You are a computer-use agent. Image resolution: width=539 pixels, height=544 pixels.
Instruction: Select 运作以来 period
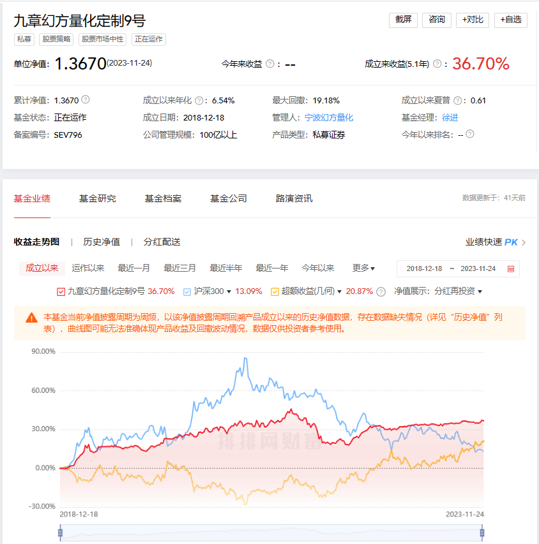[88, 268]
